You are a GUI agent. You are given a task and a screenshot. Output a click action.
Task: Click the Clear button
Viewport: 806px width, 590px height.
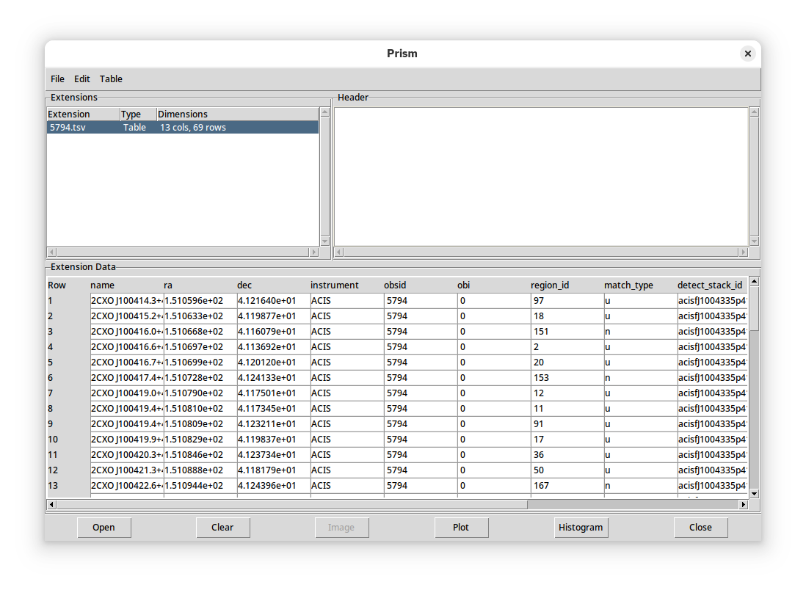point(222,528)
